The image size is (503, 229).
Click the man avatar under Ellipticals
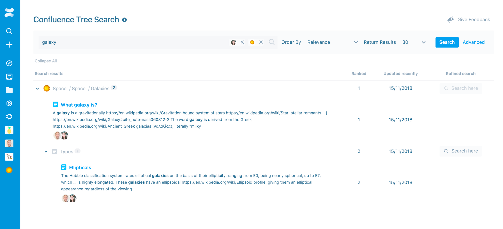(66, 198)
